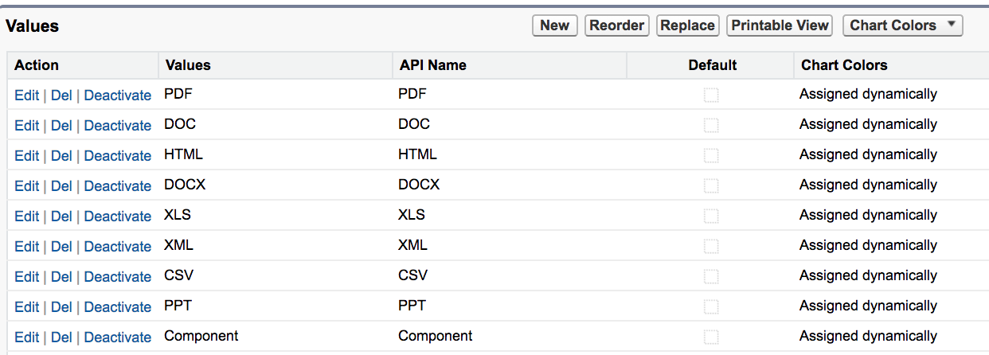This screenshot has width=989, height=355.
Task: Toggle Default checkbox for HTML
Action: pyautogui.click(x=711, y=156)
